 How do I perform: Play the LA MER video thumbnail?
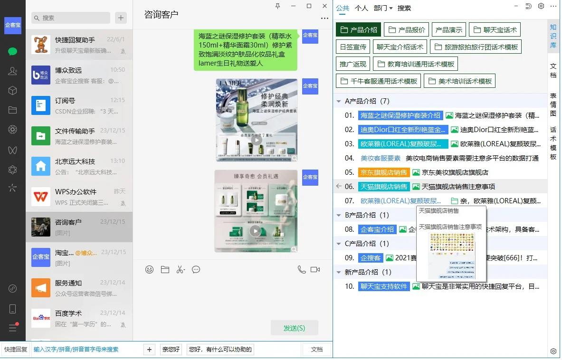point(257,140)
